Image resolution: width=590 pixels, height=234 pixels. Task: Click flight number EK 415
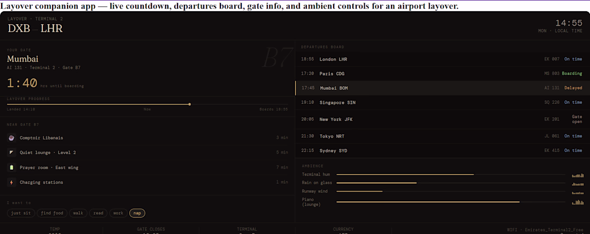click(552, 150)
